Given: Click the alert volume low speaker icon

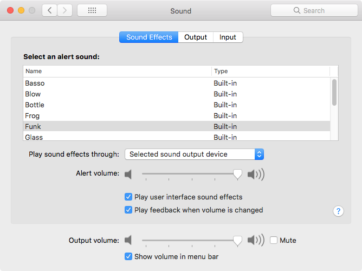Looking at the screenshot, I should tap(128, 174).
